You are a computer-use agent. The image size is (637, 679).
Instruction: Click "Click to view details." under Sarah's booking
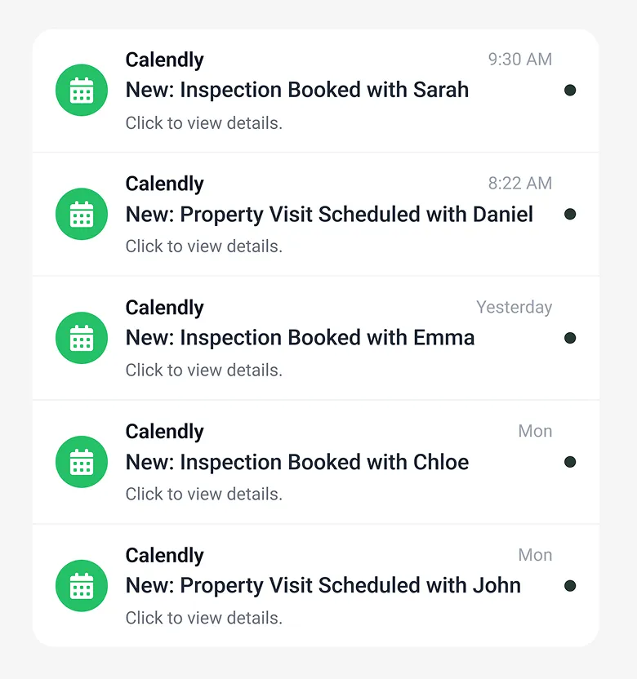click(204, 123)
